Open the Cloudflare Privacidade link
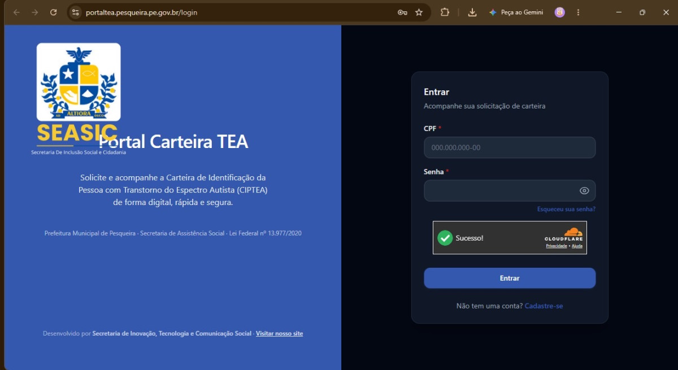The width and height of the screenshot is (678, 370). 556,246
